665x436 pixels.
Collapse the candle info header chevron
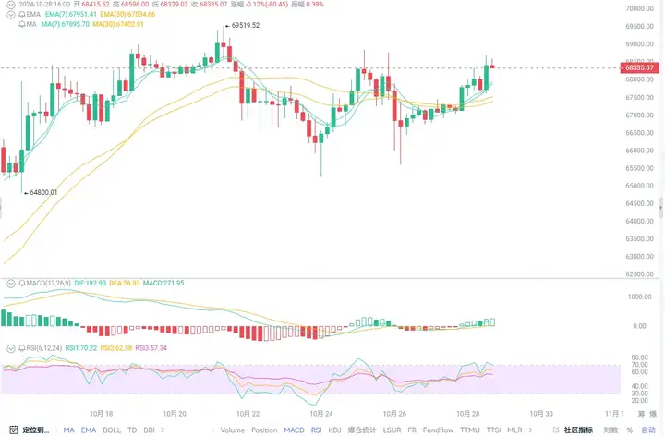tap(11, 5)
